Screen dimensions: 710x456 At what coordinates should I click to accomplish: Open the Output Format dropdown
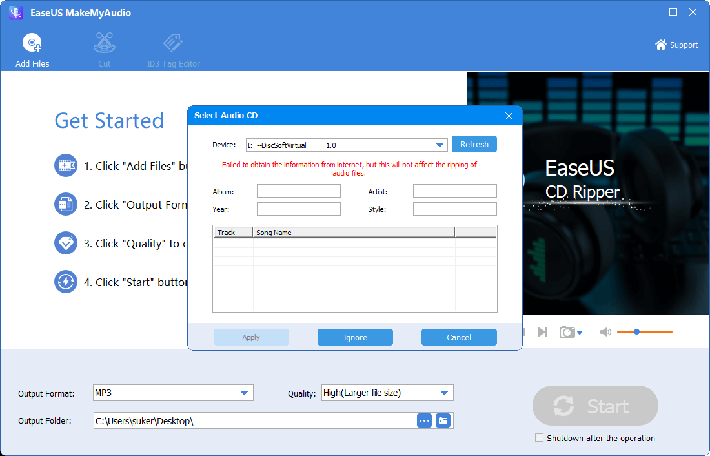pyautogui.click(x=244, y=393)
